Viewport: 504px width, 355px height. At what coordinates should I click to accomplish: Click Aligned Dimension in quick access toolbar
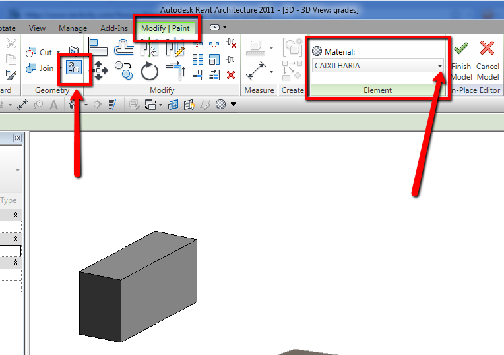(22, 105)
